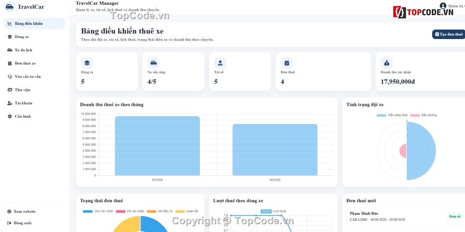
Task: Click Trạng thái đơn thuê title
Action: point(101,201)
